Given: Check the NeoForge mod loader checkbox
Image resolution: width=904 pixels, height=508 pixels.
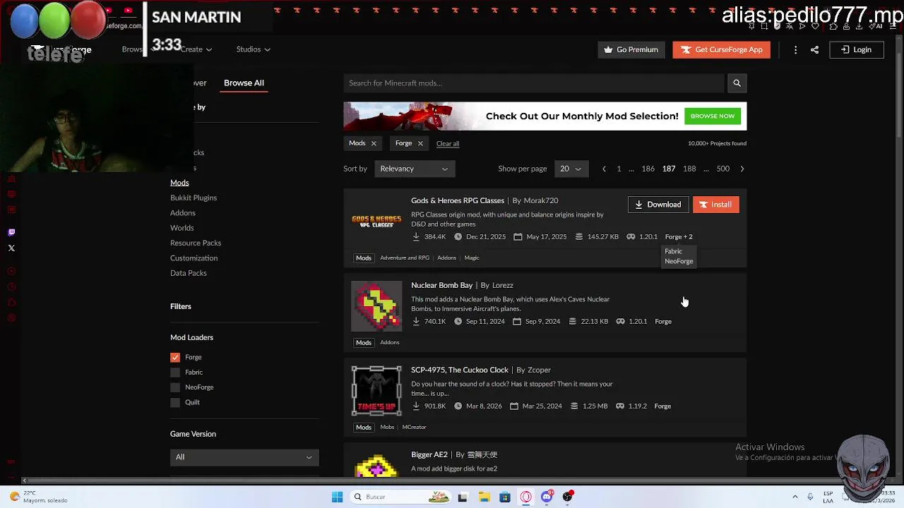Looking at the screenshot, I should 175,387.
